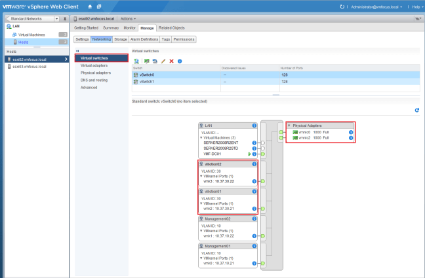The image size is (425, 278).
Task: Pin the navigator panel with pin icon
Action: tap(65, 19)
